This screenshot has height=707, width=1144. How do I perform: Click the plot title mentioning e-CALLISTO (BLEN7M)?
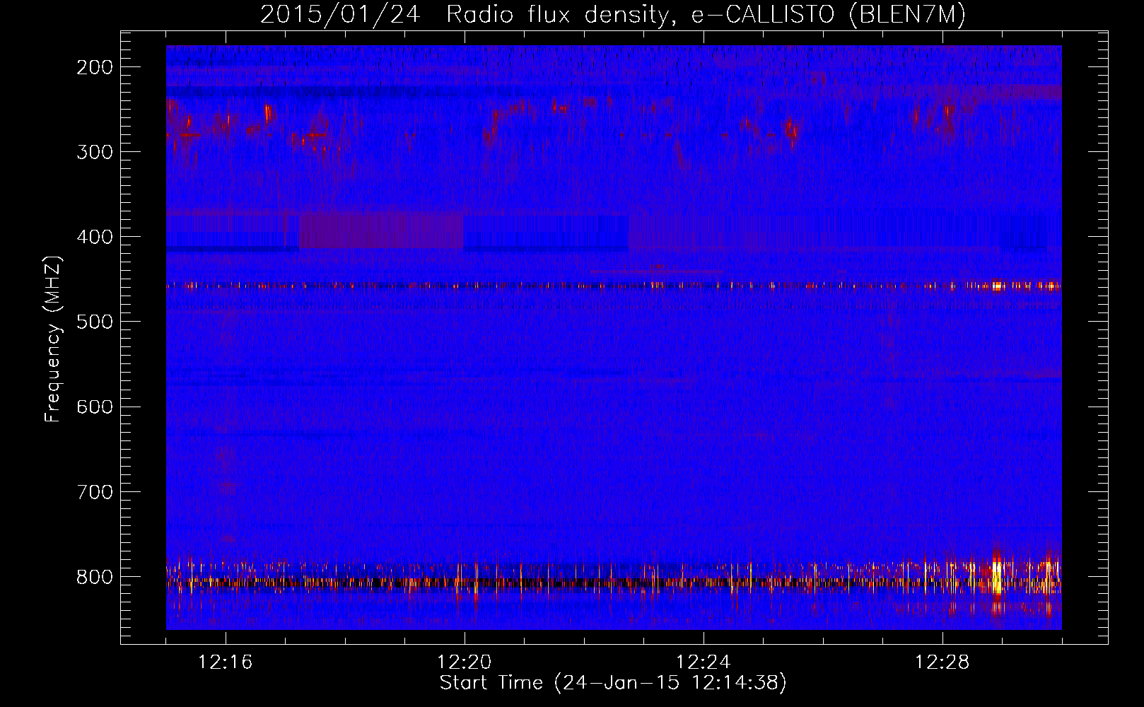(x=613, y=14)
